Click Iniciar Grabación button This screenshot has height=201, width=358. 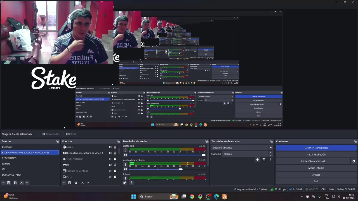click(x=316, y=154)
